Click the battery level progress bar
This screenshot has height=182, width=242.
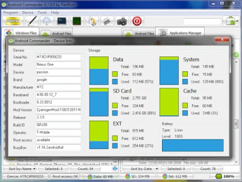[x=193, y=145]
